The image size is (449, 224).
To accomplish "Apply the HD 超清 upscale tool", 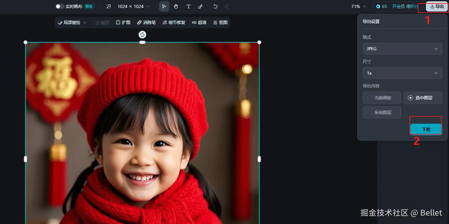I will [199, 22].
